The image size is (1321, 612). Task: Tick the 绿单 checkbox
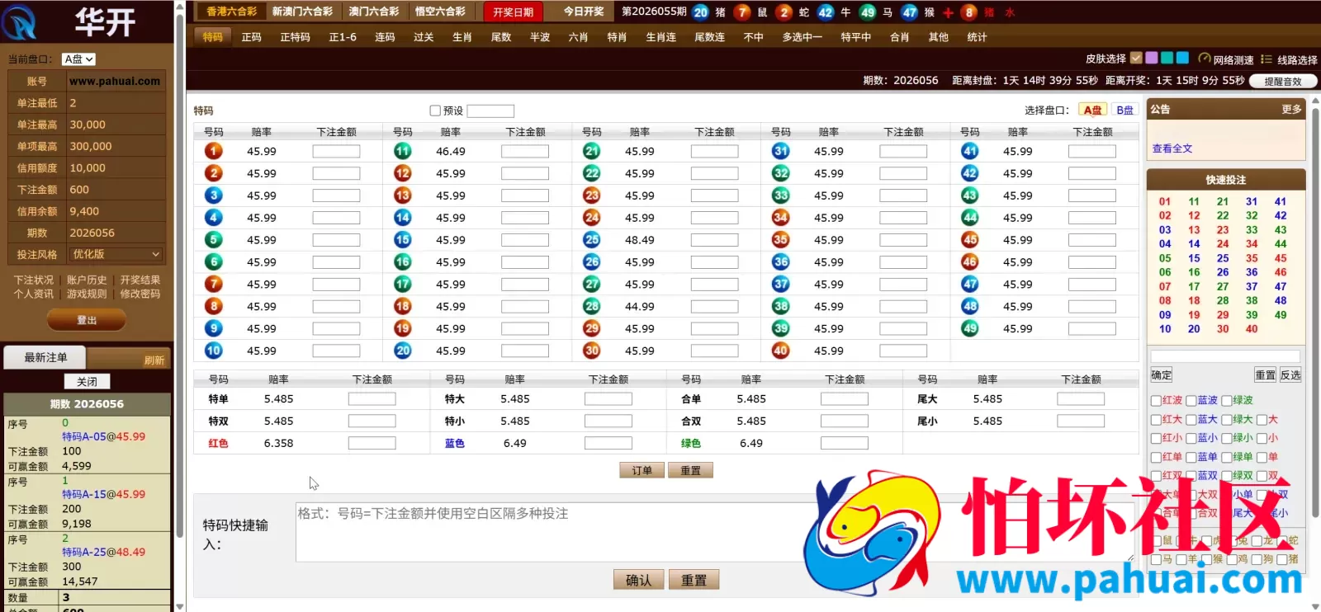coord(1227,458)
